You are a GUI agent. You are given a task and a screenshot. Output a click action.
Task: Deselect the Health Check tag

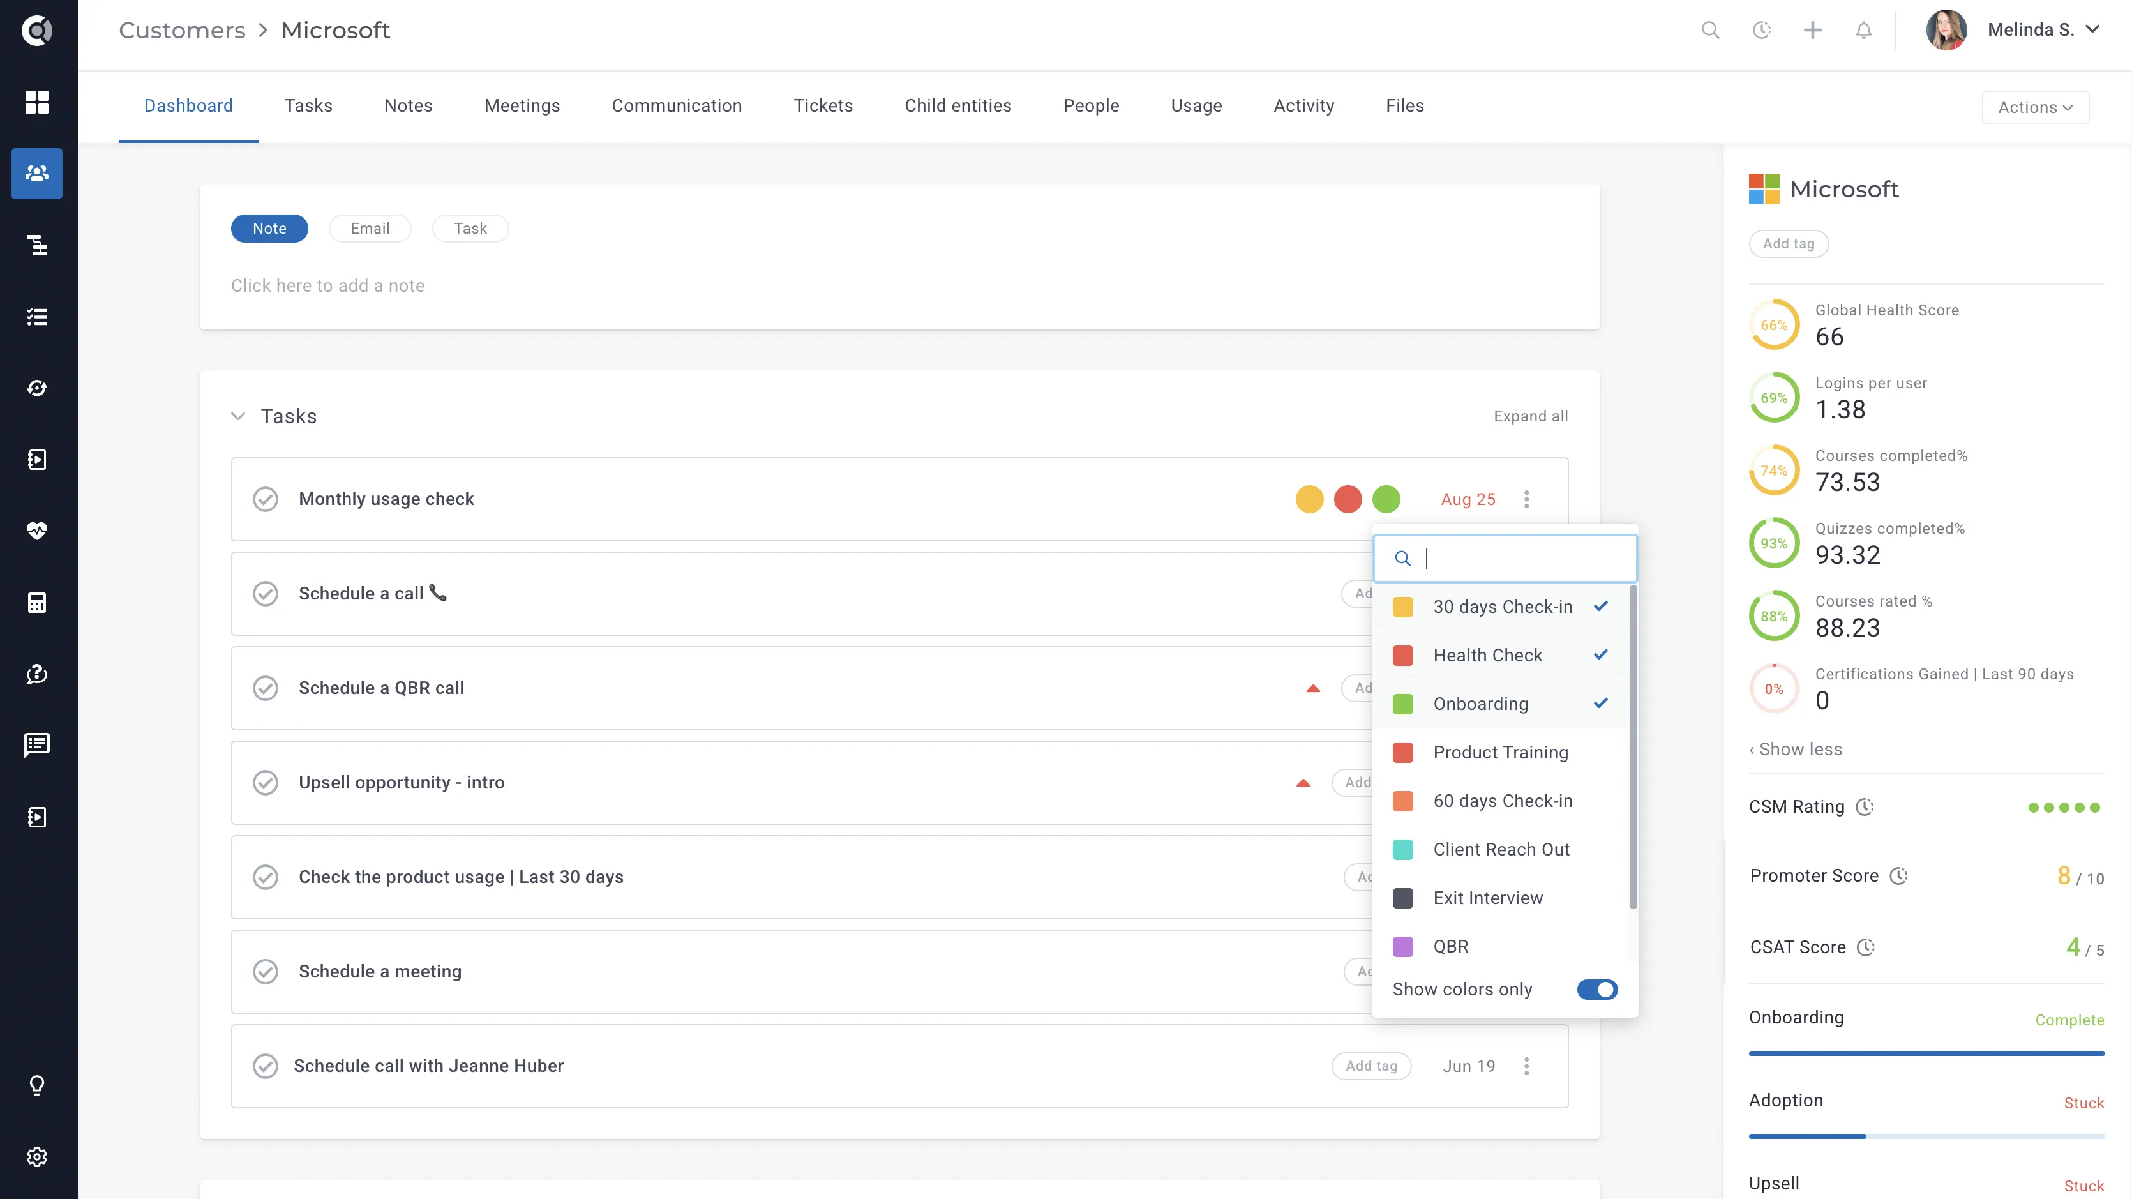[1499, 656]
